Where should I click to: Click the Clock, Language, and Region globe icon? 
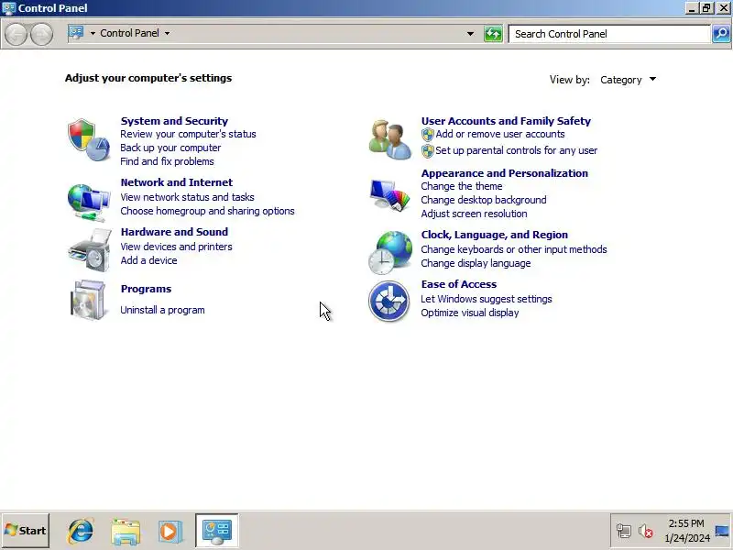click(390, 253)
